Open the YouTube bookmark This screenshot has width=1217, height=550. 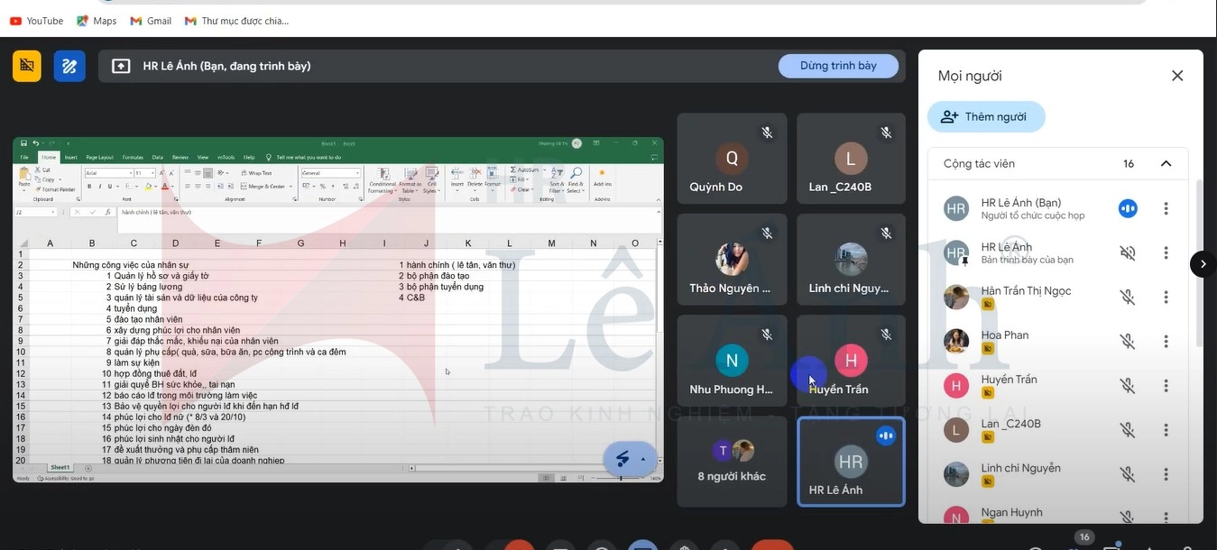(36, 21)
